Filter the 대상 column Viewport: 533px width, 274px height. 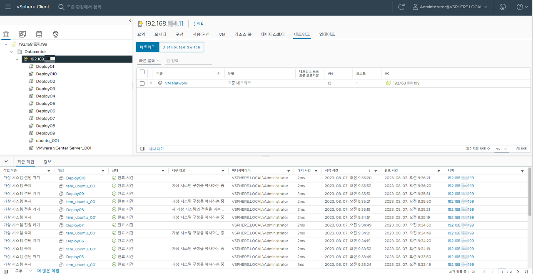pos(103,171)
